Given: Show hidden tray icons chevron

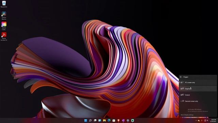Looking at the screenshot, I should click(196, 121).
